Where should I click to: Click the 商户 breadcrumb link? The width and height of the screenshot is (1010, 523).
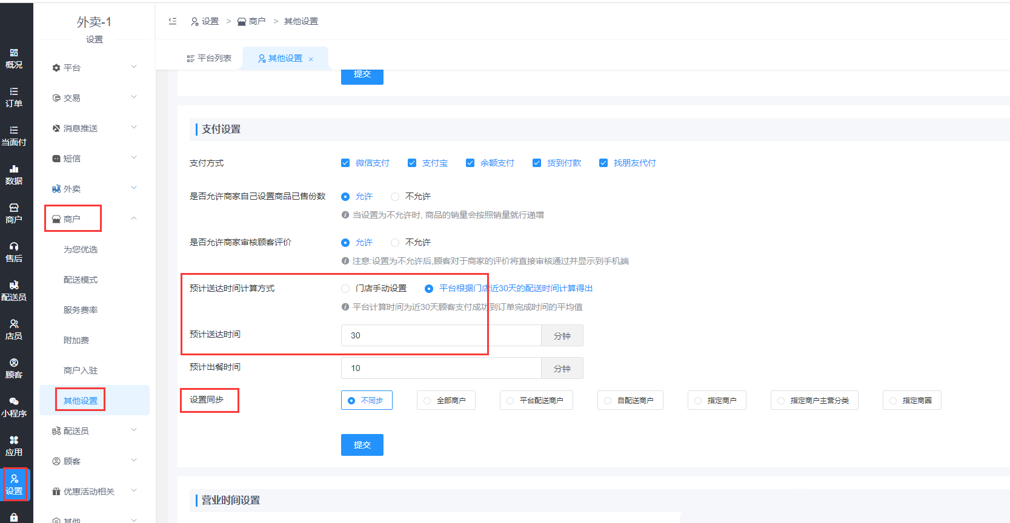click(251, 21)
